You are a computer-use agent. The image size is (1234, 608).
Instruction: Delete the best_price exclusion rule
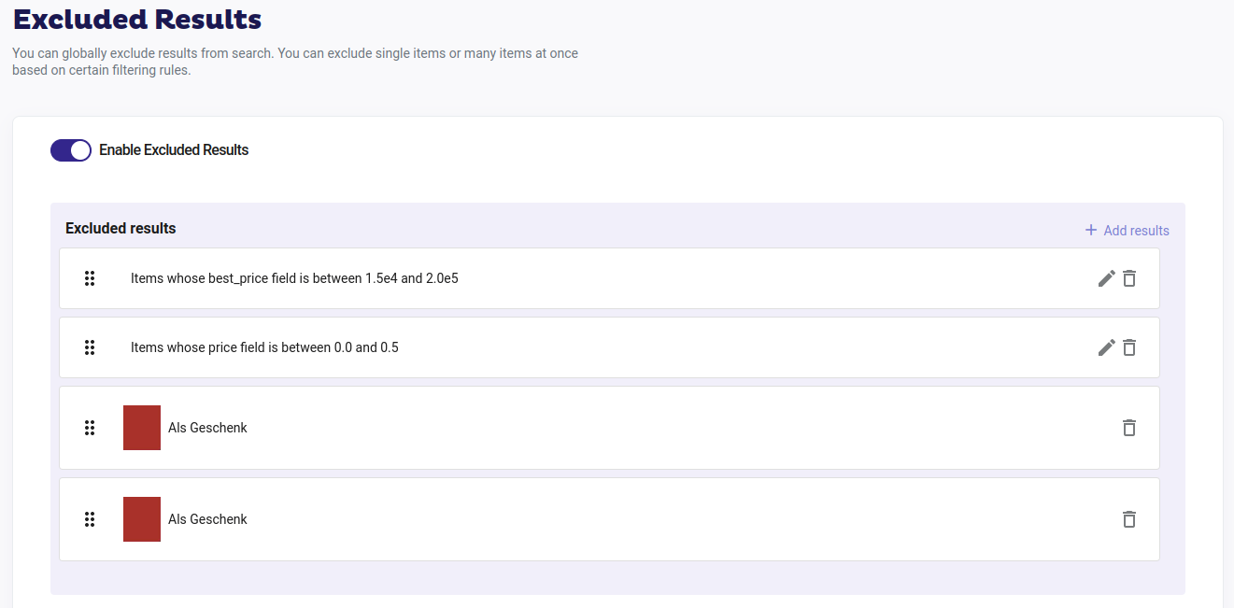pos(1129,278)
